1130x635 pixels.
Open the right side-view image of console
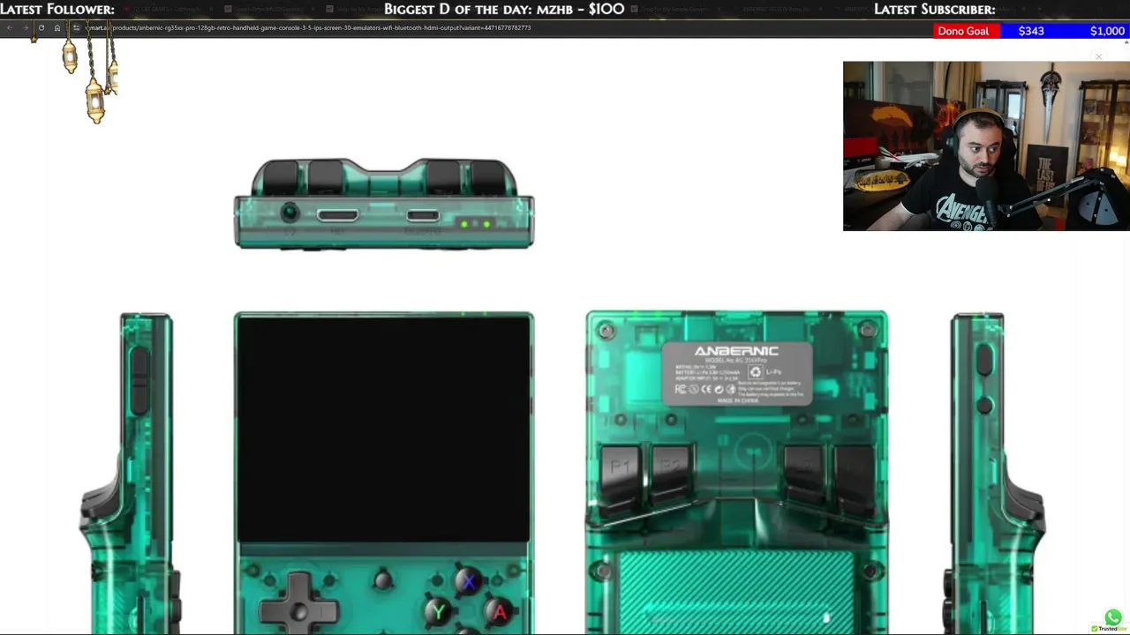pos(996,472)
